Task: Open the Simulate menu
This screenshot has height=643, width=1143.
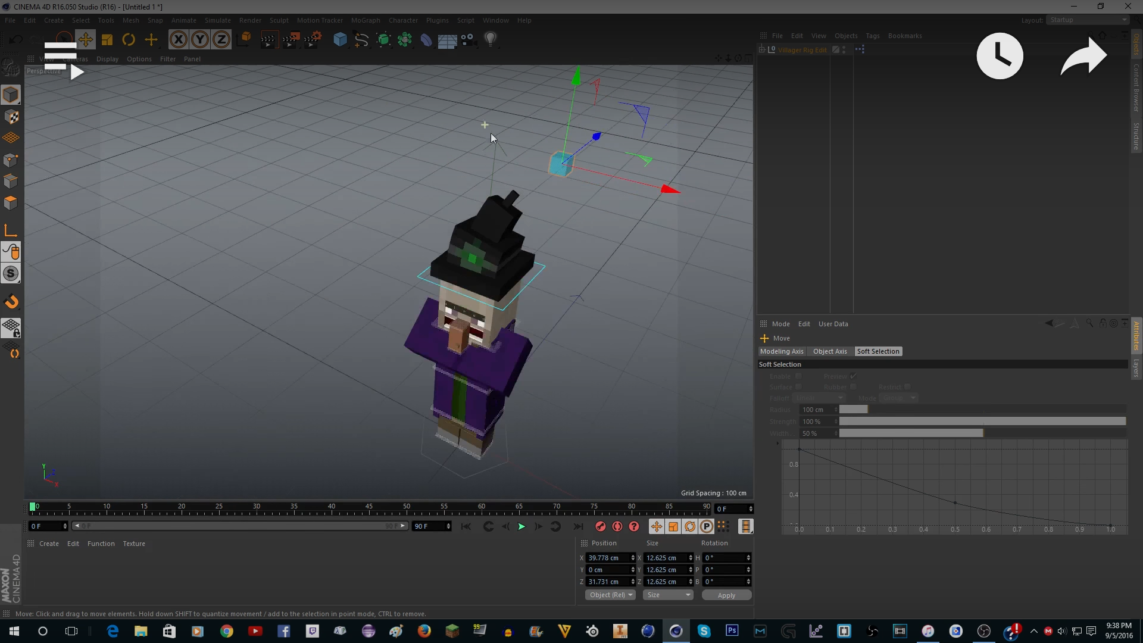Action: [217, 20]
